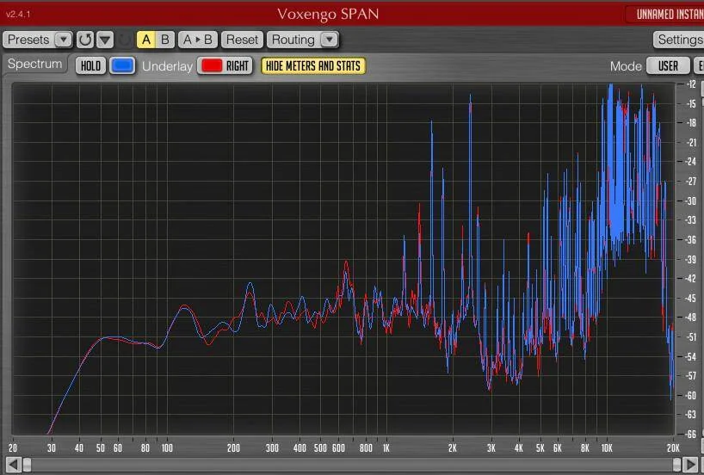This screenshot has height=475, width=704.
Task: Click the left handle of horizontal scrollbar
Action: [x=28, y=465]
